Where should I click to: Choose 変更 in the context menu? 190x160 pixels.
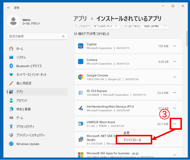tap(127, 133)
